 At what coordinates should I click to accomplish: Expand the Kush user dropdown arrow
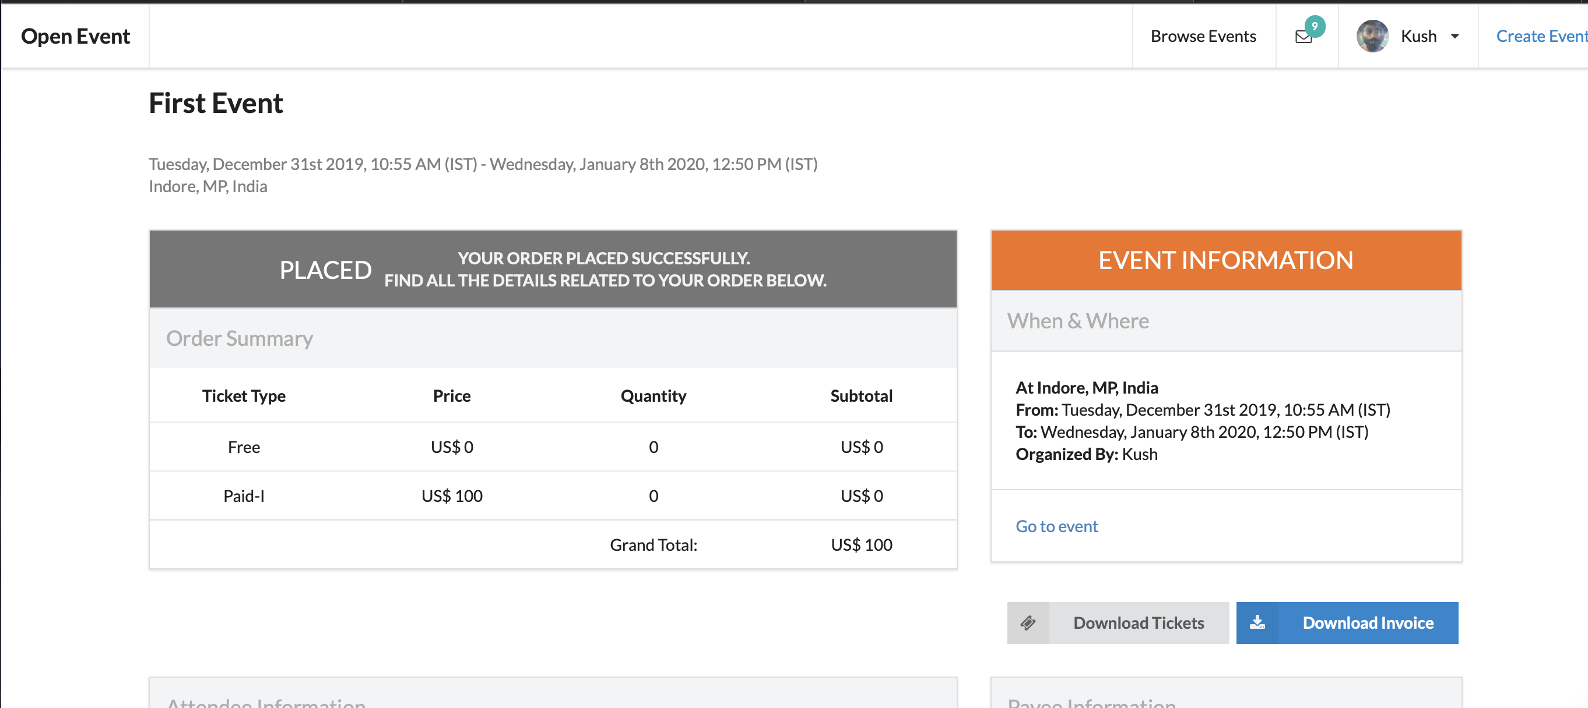coord(1455,36)
